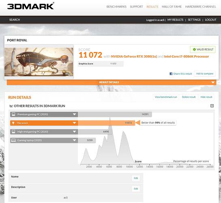The width and height of the screenshot is (221, 203).
Task: Expand the Premium gaming PC (2020) dropdown
Action: (75, 114)
